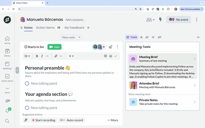The image size is (205, 128).
Task: Click the New note button
Action: click(69, 37)
